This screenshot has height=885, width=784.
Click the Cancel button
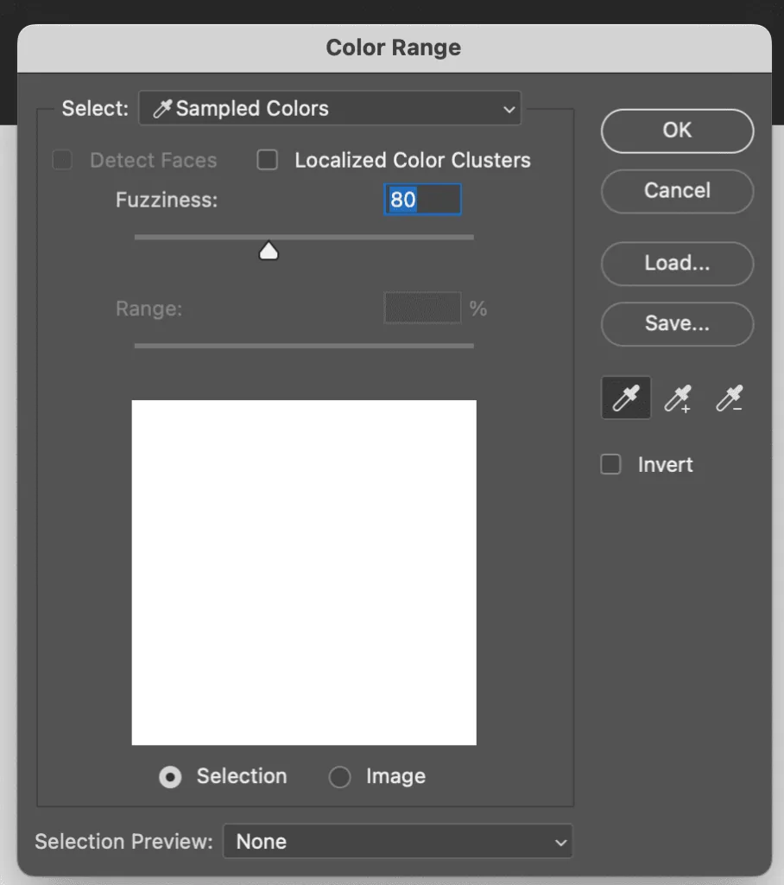tap(678, 191)
